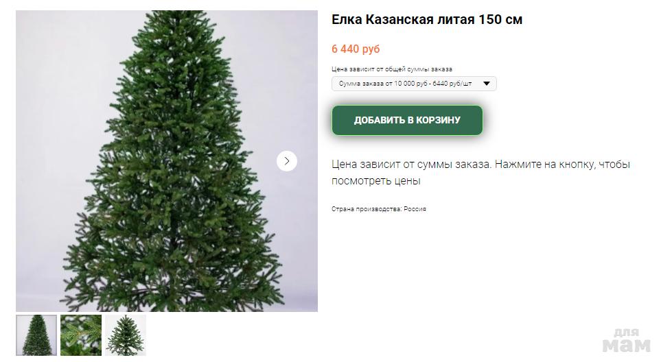Click label 'Цена зависит от общей суммы заказа'
Screen dimensions: 661x362
pyautogui.click(x=392, y=69)
